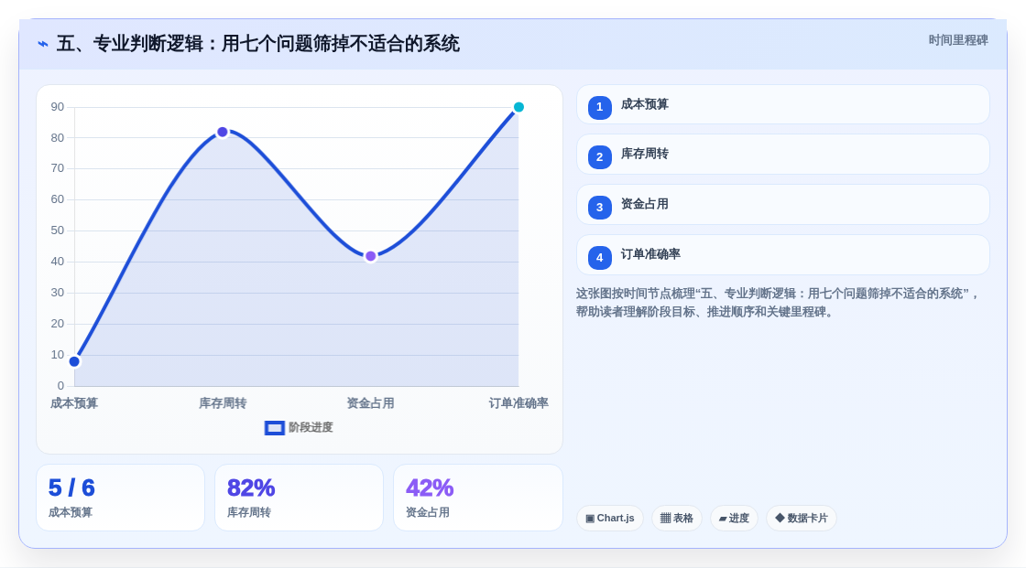Screen dimensions: 1026x568
Task: Click the 数据卡片 tag
Action: tap(802, 519)
